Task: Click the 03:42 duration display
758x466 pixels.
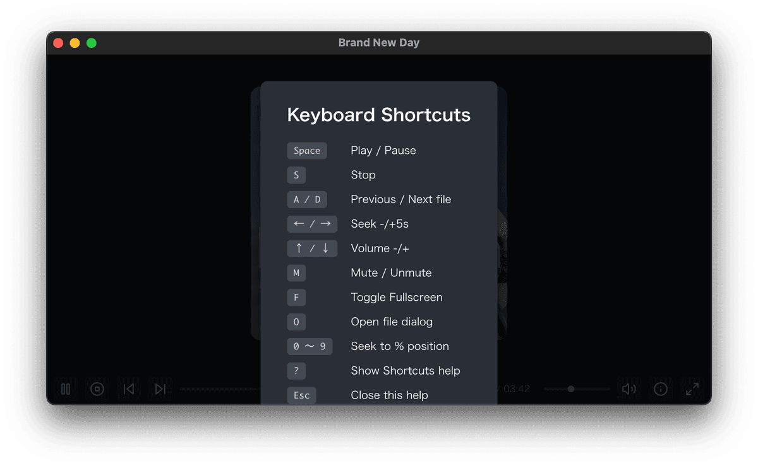Action: click(515, 389)
